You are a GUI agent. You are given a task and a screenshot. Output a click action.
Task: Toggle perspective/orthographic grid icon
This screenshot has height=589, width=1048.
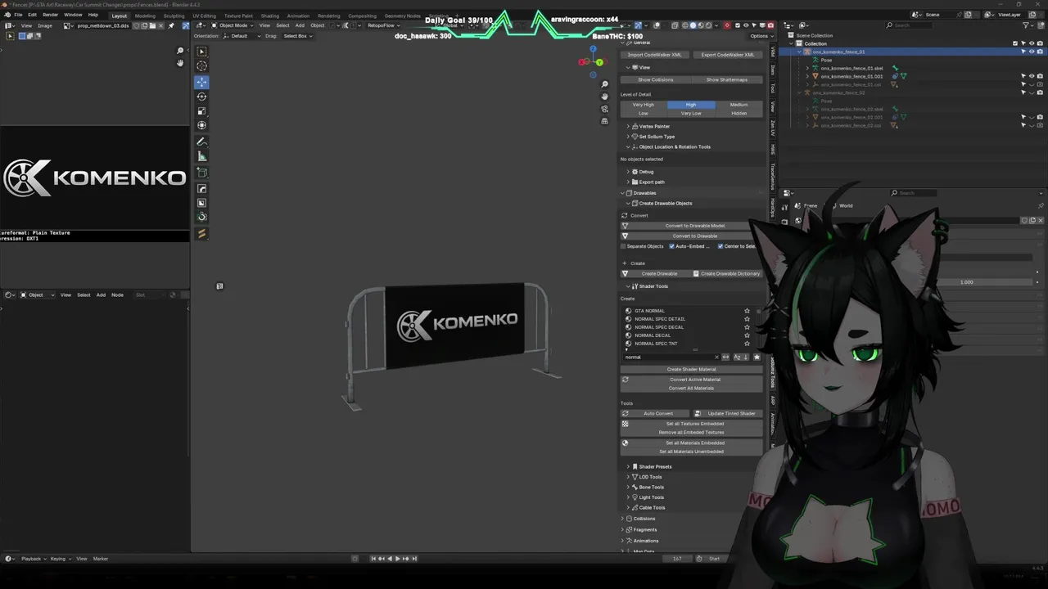coord(604,121)
